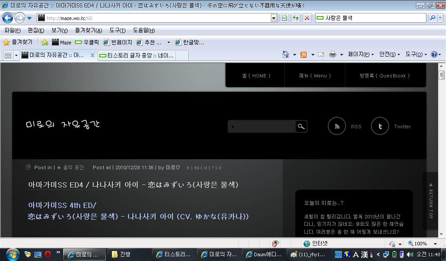Open the blog's round RSS icon
The width and height of the screenshot is (446, 261).
point(337,126)
